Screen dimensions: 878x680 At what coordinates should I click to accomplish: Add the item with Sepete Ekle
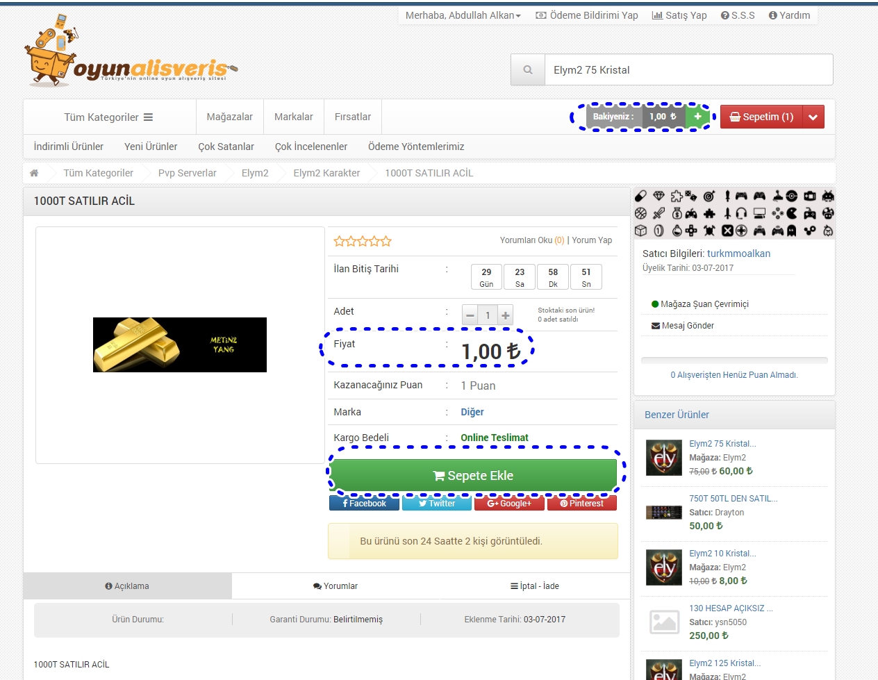pyautogui.click(x=473, y=476)
